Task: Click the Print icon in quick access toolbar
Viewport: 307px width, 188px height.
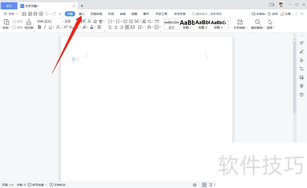Action: point(35,14)
